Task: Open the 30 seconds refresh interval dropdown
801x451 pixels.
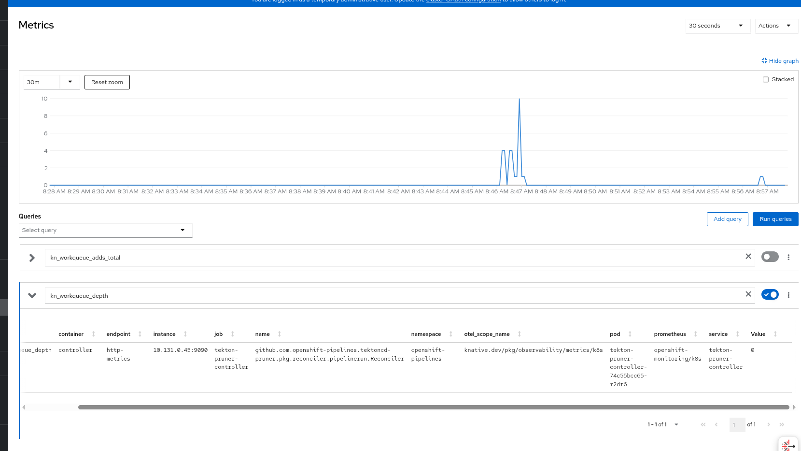Action: pos(717,26)
